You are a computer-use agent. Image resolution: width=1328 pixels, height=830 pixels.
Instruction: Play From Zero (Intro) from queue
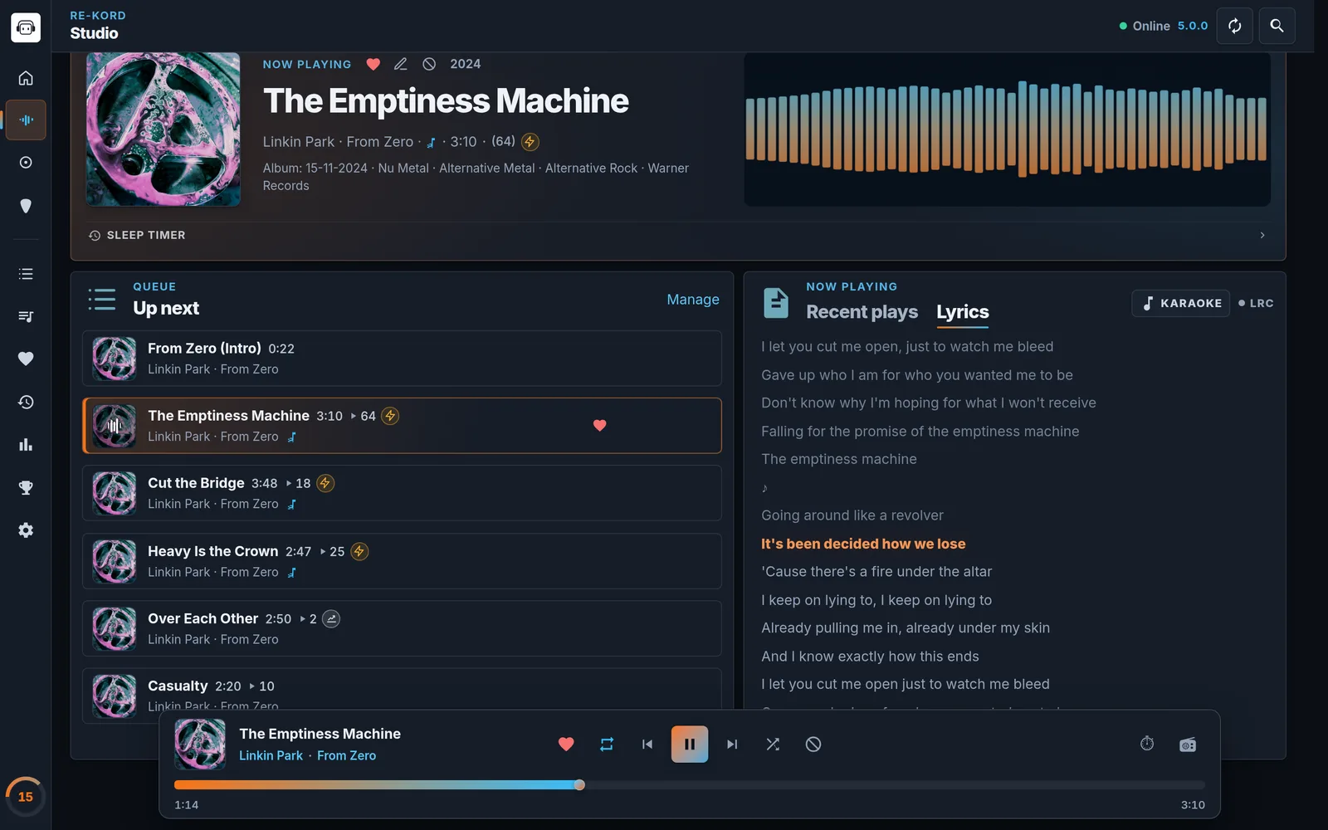[x=402, y=359]
